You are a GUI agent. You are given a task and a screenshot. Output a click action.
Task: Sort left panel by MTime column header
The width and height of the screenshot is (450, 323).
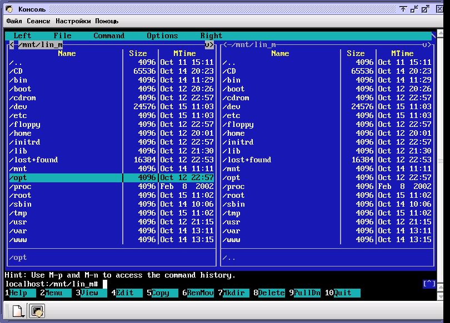tap(184, 54)
